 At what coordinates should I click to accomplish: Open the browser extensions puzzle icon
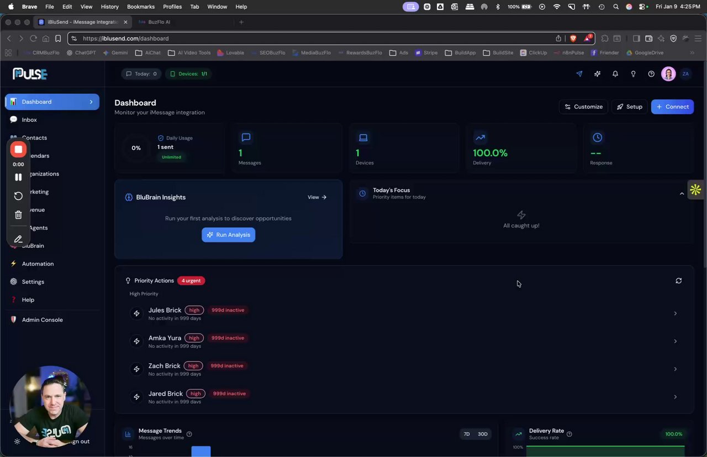[x=605, y=39]
